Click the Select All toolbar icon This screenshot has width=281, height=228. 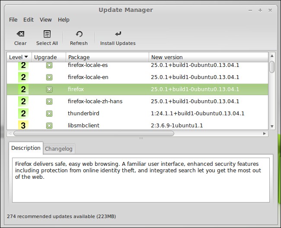[47, 34]
